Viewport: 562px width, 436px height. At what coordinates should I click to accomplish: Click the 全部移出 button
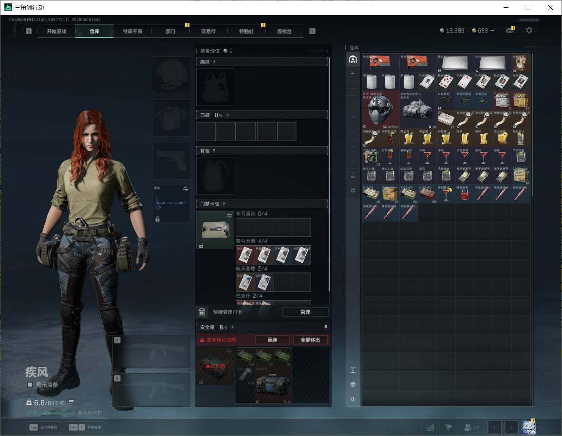coord(310,340)
